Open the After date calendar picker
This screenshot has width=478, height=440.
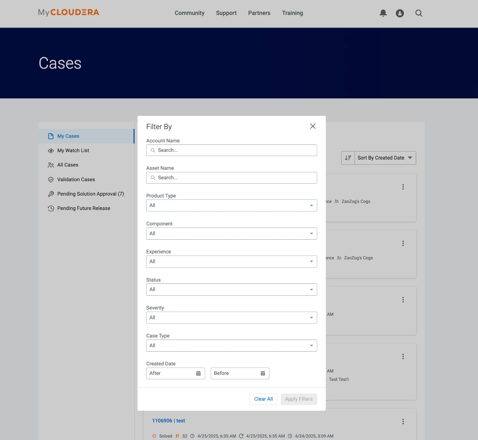click(198, 373)
